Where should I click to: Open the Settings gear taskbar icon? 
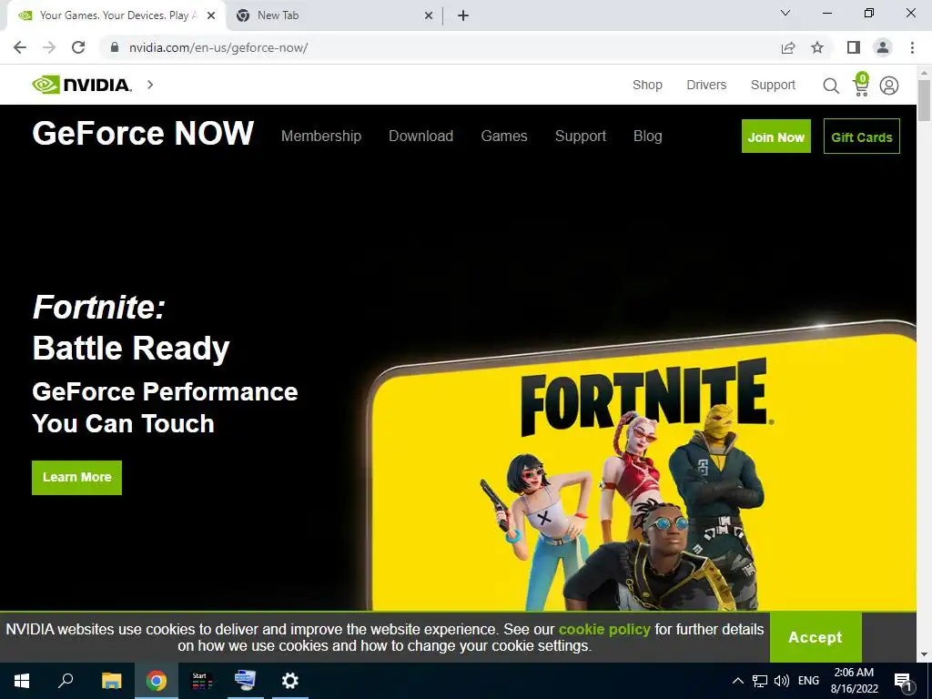[290, 681]
